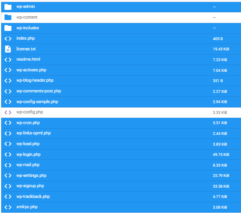Click the 49.73 KiB size value
This screenshot has width=241, height=213.
[221, 155]
